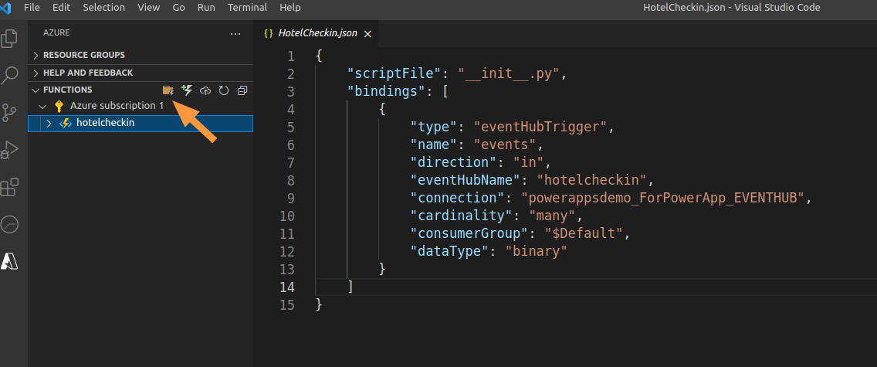
Task: Open the Explorer view in activity bar
Action: click(9, 39)
